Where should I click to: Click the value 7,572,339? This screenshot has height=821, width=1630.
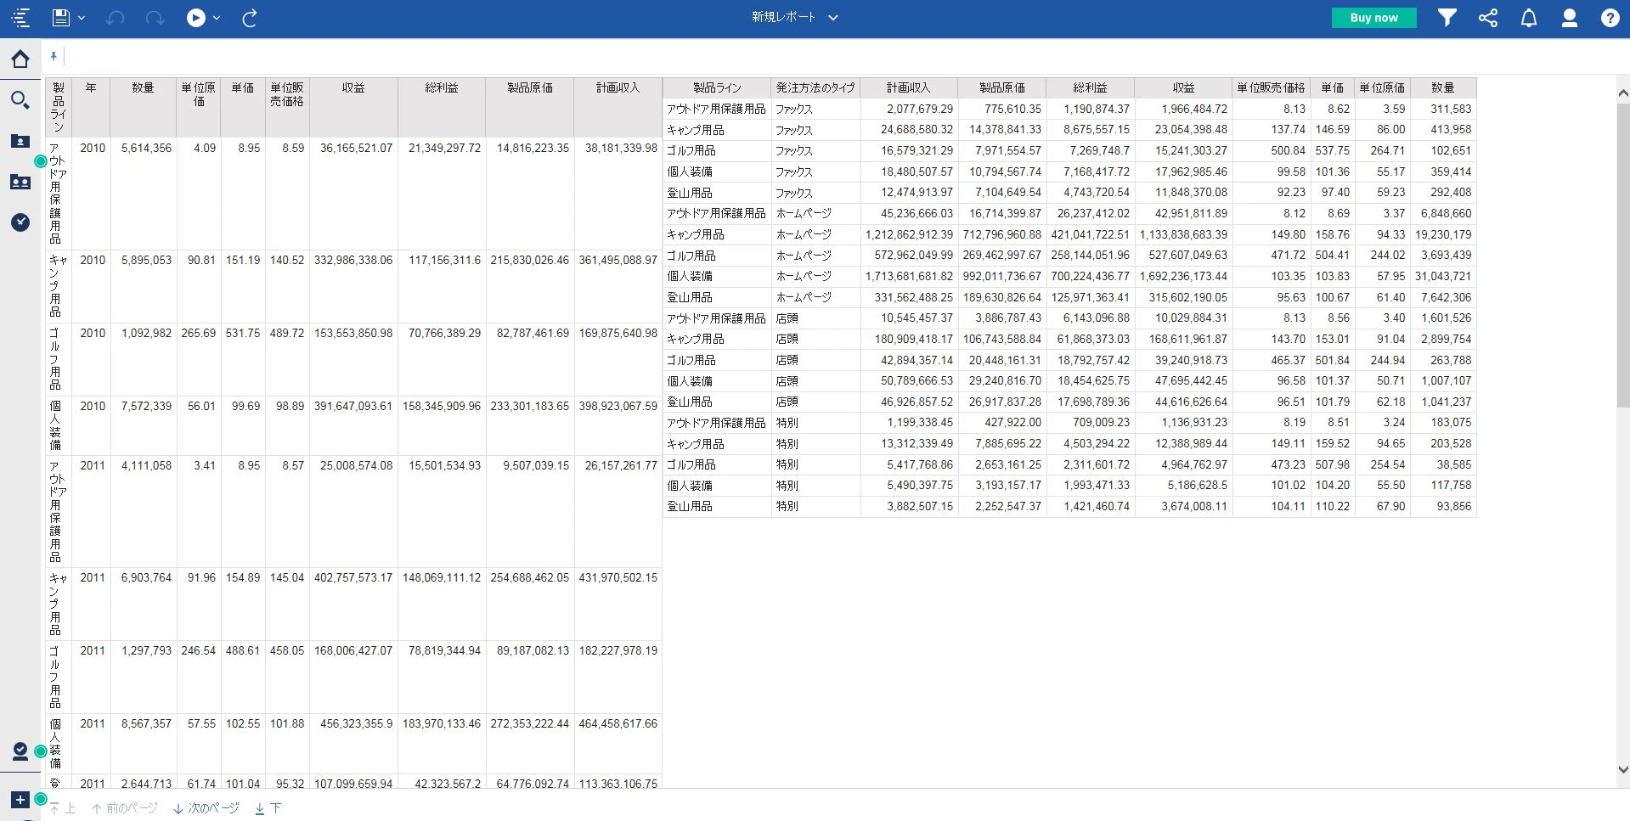(x=146, y=406)
